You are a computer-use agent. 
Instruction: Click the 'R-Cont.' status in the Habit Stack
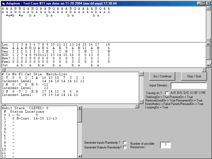[x=24, y=118]
